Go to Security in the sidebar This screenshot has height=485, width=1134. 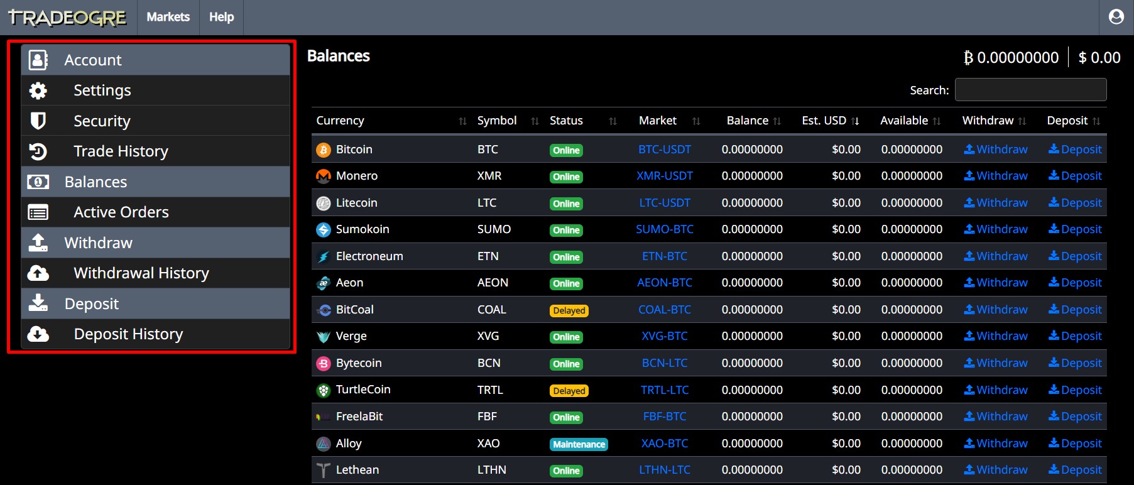[x=156, y=121]
